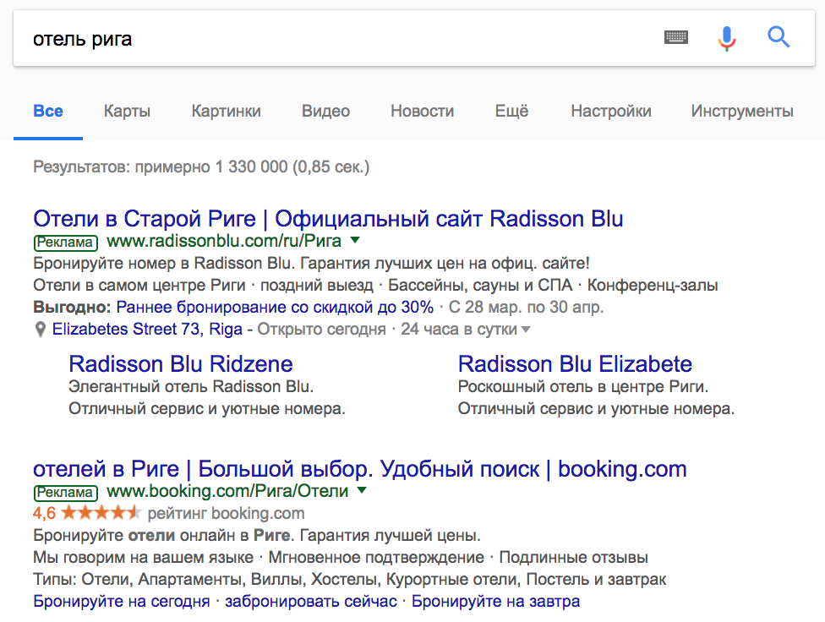This screenshot has width=825, height=622.
Task: Click the 'Раннее бронирование со скидкой до 30%' link
Action: [276, 307]
